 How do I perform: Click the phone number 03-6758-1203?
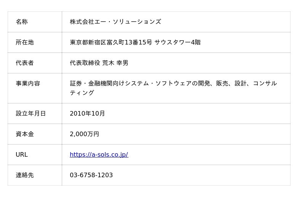91,175
